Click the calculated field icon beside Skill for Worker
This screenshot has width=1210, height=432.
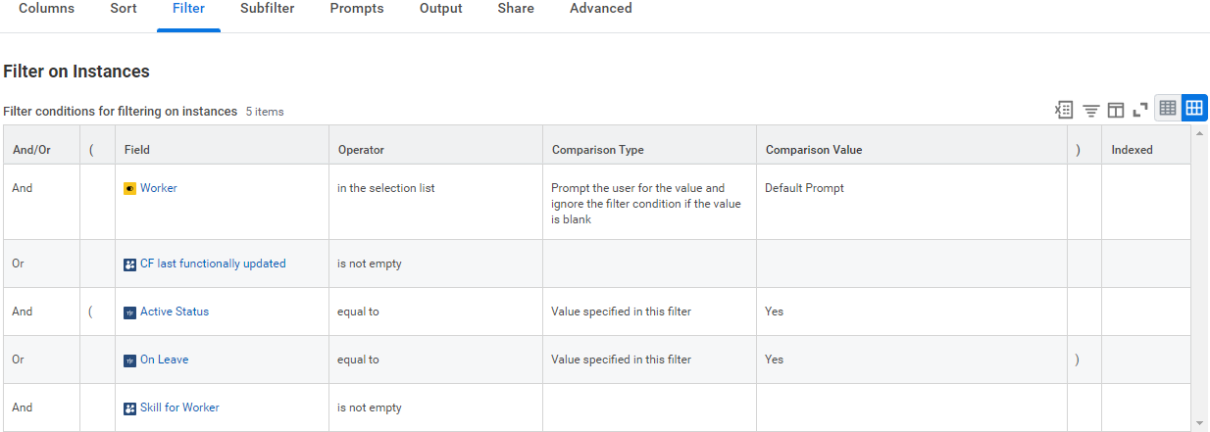tap(129, 408)
